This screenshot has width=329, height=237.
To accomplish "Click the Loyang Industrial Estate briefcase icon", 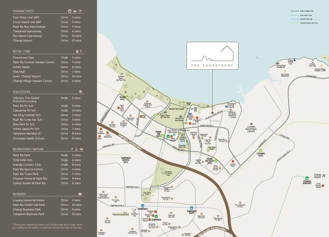I will click(251, 124).
